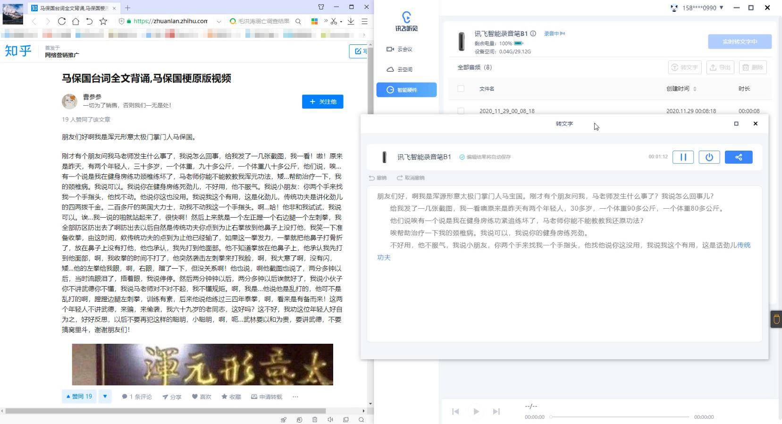Click the yellow floating recorder widget icon
Screen dimensions: 782x424
click(776, 320)
